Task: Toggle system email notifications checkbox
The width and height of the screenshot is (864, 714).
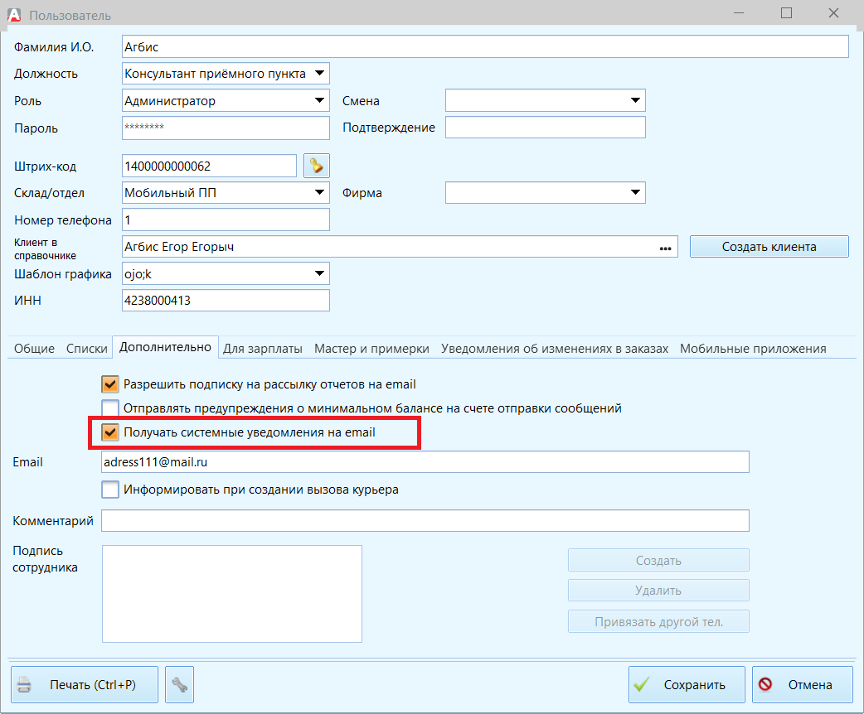Action: (x=110, y=432)
